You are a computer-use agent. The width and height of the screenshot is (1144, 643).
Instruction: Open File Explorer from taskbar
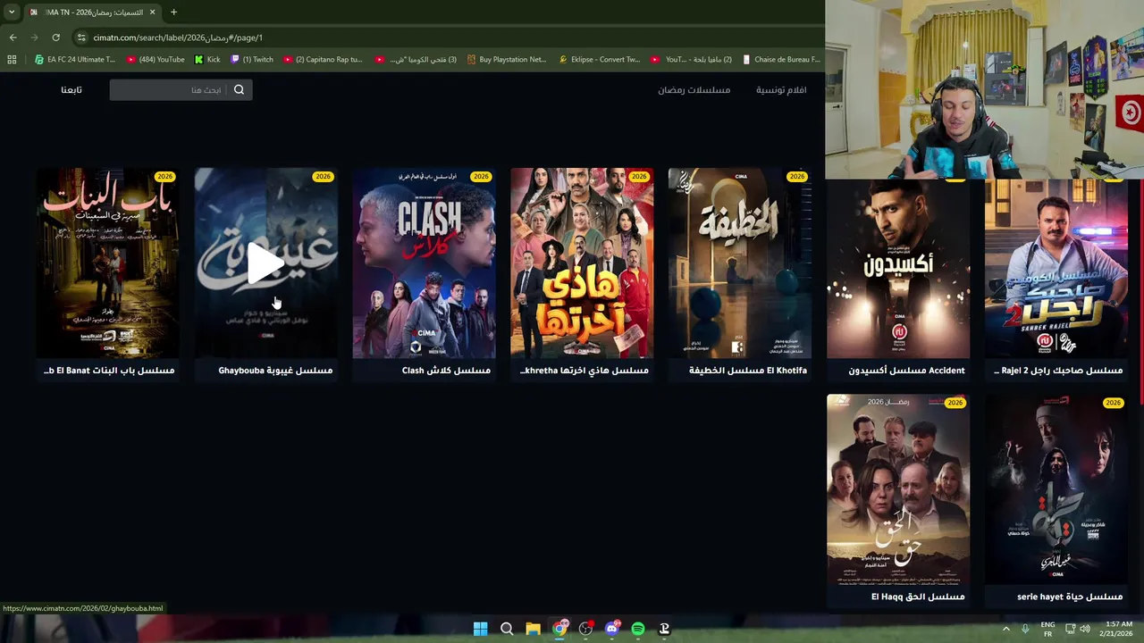533,629
